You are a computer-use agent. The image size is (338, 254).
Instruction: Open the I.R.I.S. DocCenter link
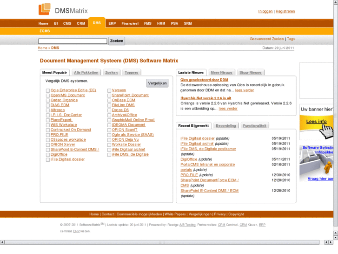click(66, 115)
